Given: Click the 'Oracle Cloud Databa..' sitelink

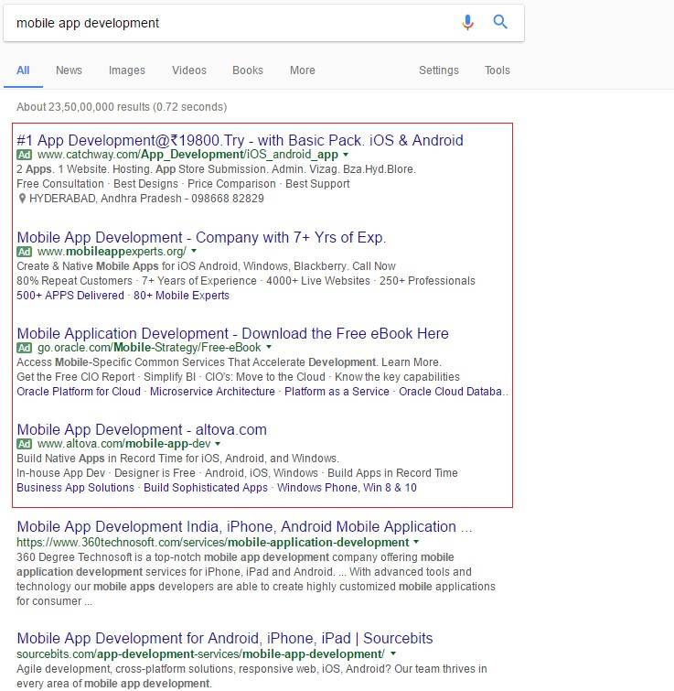Looking at the screenshot, I should tap(454, 392).
